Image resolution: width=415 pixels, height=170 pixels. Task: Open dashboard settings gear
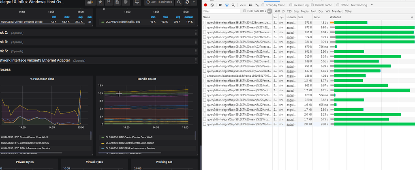pos(125,2)
